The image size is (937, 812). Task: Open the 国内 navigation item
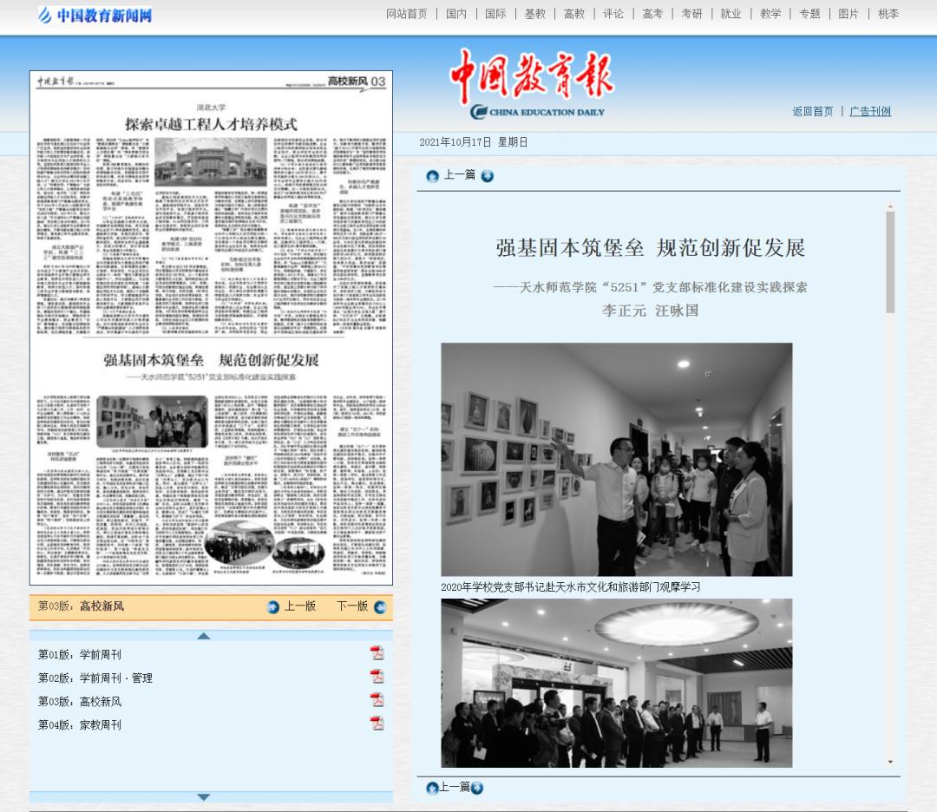[456, 14]
